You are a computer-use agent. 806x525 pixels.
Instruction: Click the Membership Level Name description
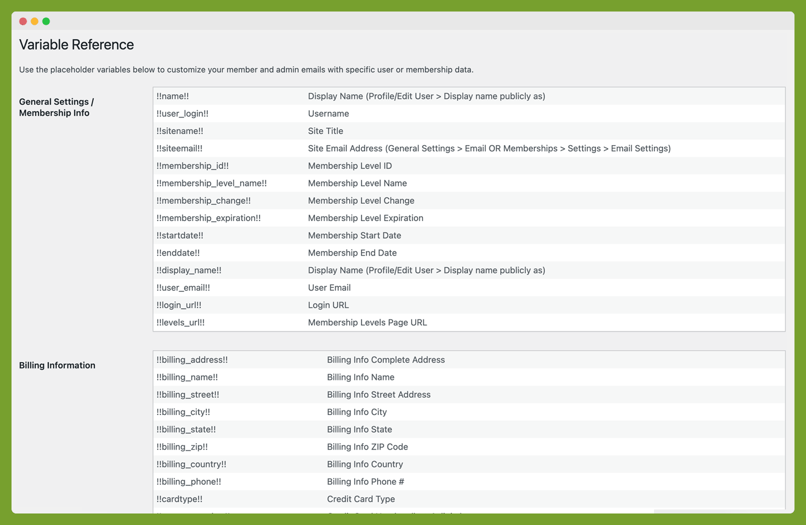click(358, 183)
